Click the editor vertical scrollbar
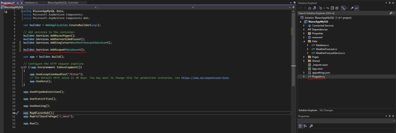The height and width of the screenshot is (133, 396). click(x=293, y=51)
